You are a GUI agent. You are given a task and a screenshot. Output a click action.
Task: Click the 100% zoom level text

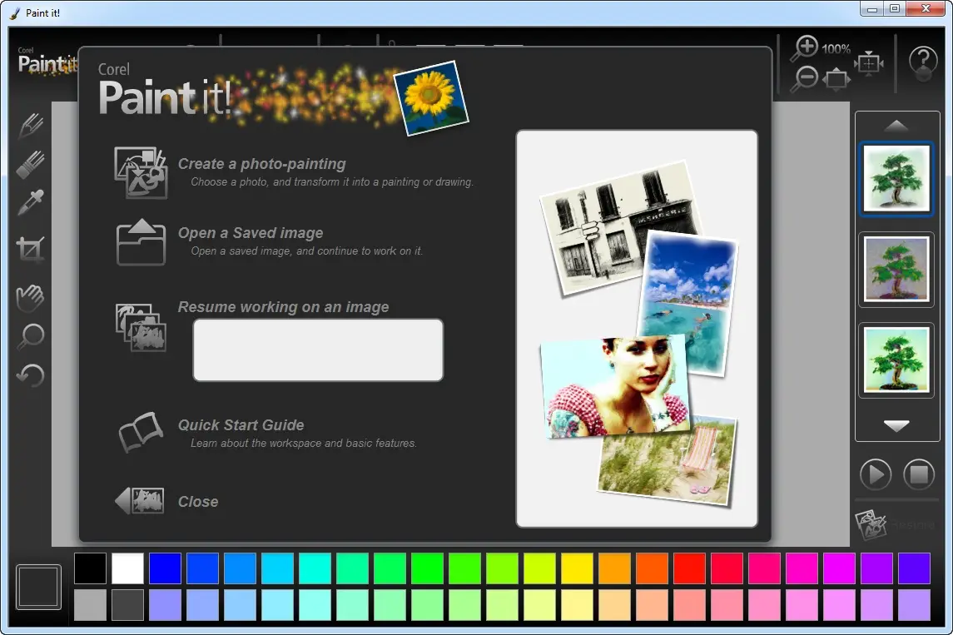836,48
